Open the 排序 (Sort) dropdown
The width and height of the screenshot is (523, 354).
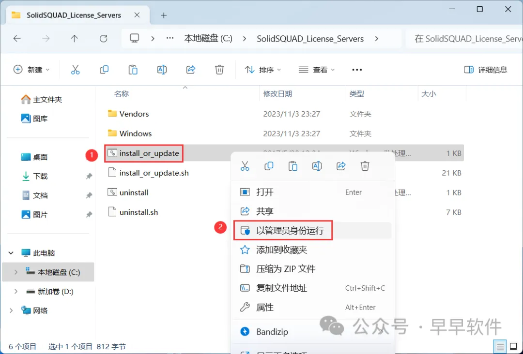coord(263,70)
